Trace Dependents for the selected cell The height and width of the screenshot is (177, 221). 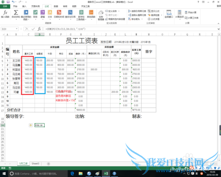click(137, 15)
